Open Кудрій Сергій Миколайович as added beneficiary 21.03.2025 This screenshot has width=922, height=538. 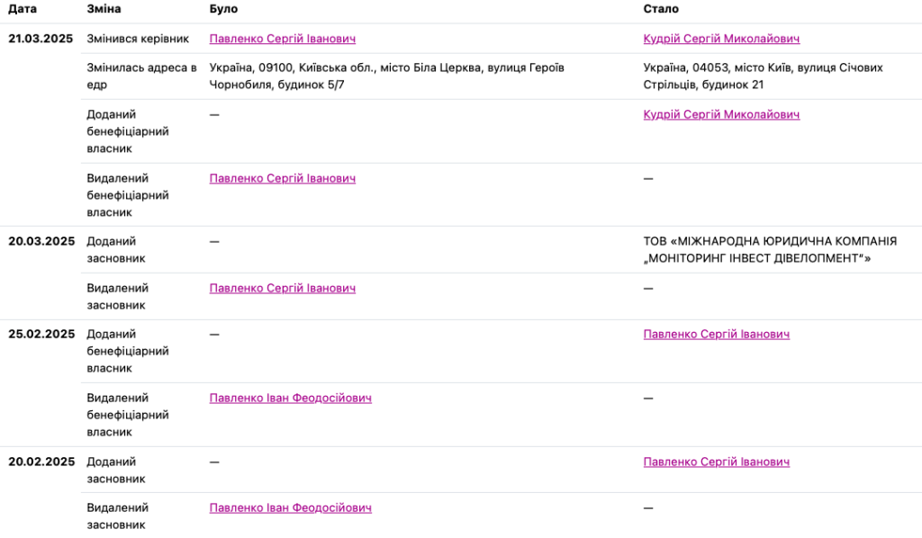(721, 114)
